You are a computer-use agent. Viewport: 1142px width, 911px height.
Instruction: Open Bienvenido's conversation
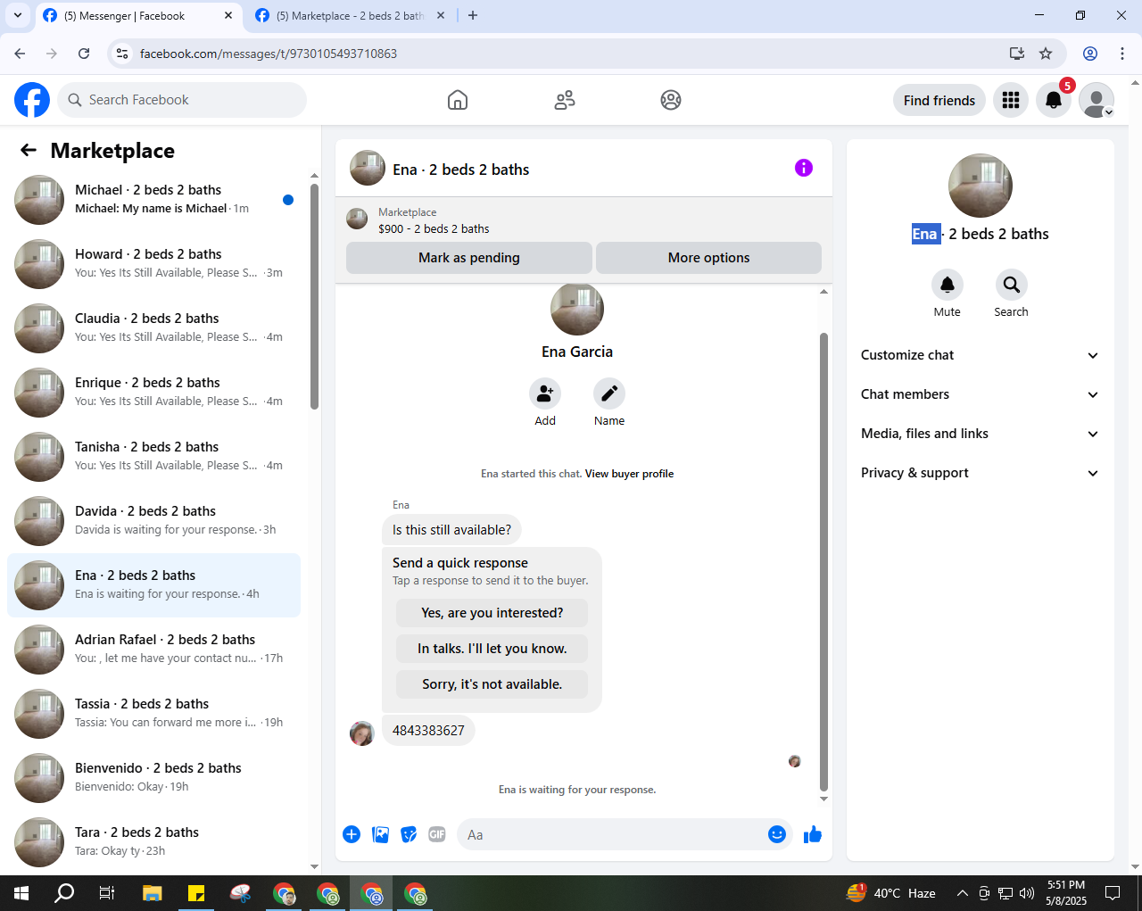click(x=153, y=778)
